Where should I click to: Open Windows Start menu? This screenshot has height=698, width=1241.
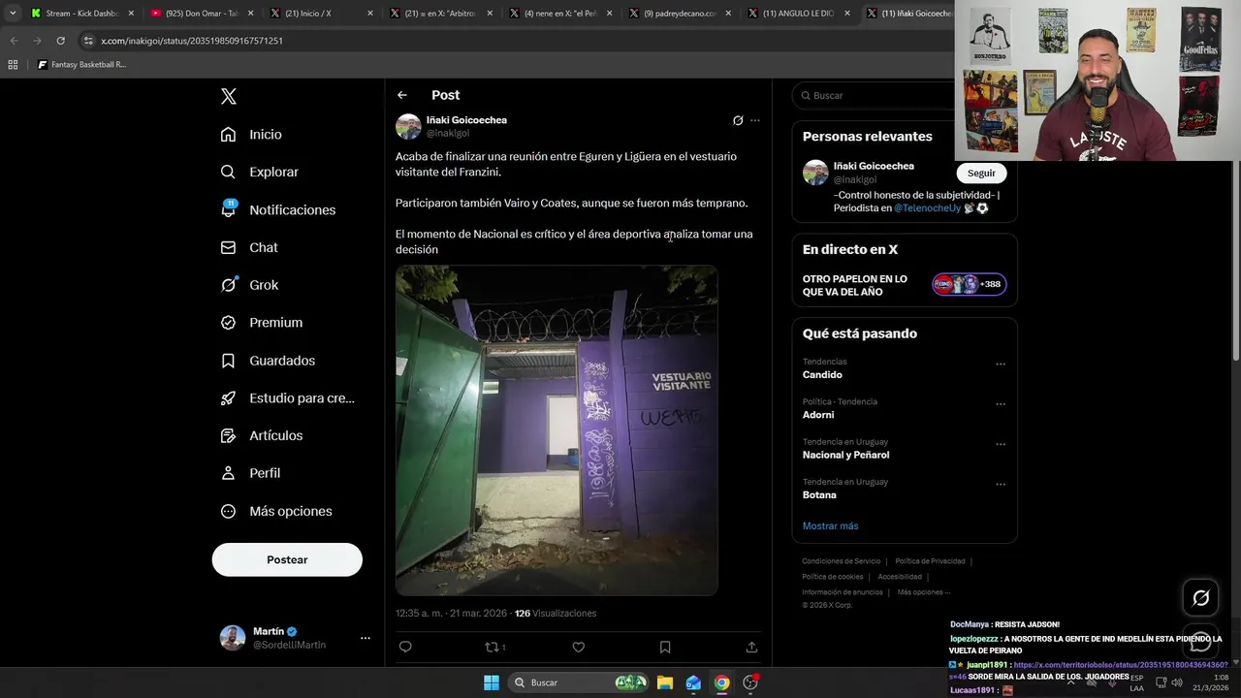pyautogui.click(x=492, y=682)
